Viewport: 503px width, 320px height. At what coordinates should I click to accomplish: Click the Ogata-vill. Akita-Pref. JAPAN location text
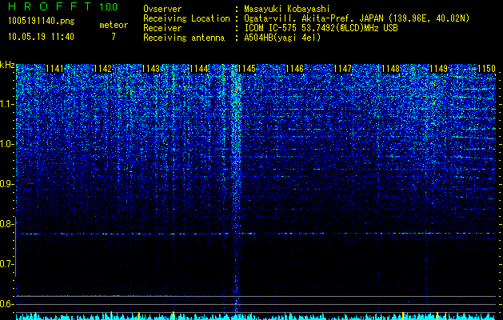(x=357, y=18)
